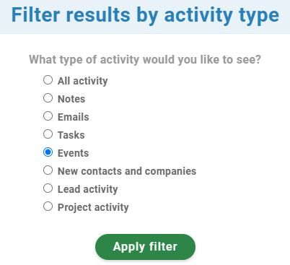
Task: Pick the Project activity radio button
Action: click(x=48, y=207)
